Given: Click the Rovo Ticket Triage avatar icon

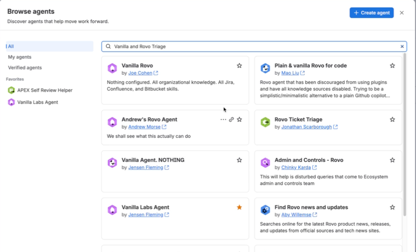Looking at the screenshot, I should click(x=265, y=122).
